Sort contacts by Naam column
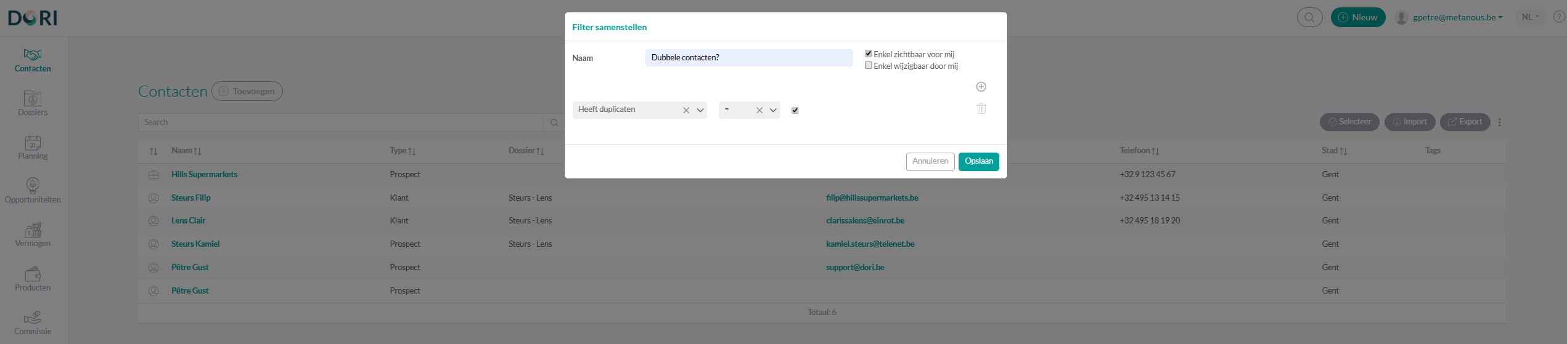Screen dimensions: 1567x344 pos(186,151)
